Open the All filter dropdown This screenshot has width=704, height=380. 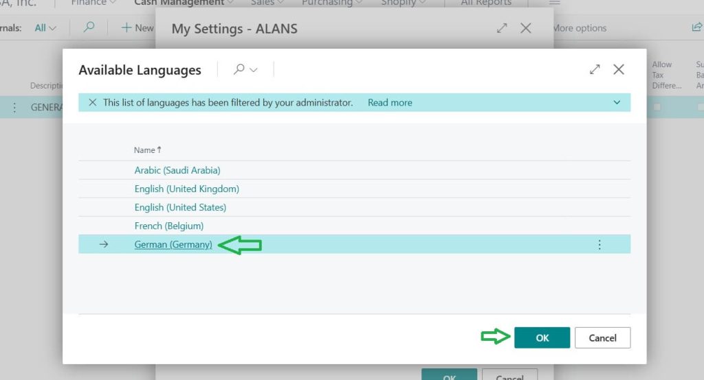coord(45,28)
